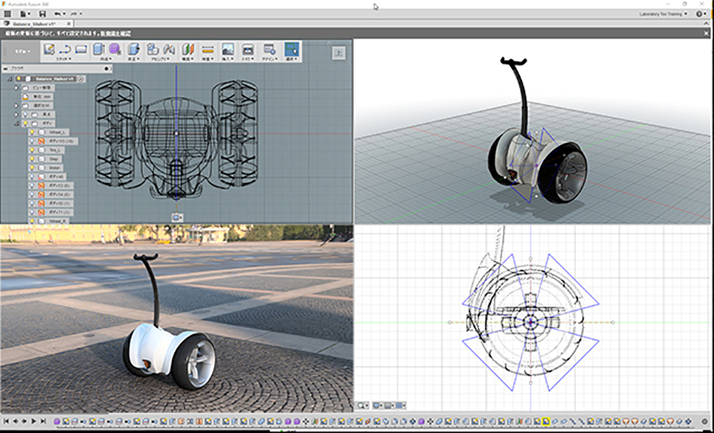Click the Undo arrow icon

(59, 13)
